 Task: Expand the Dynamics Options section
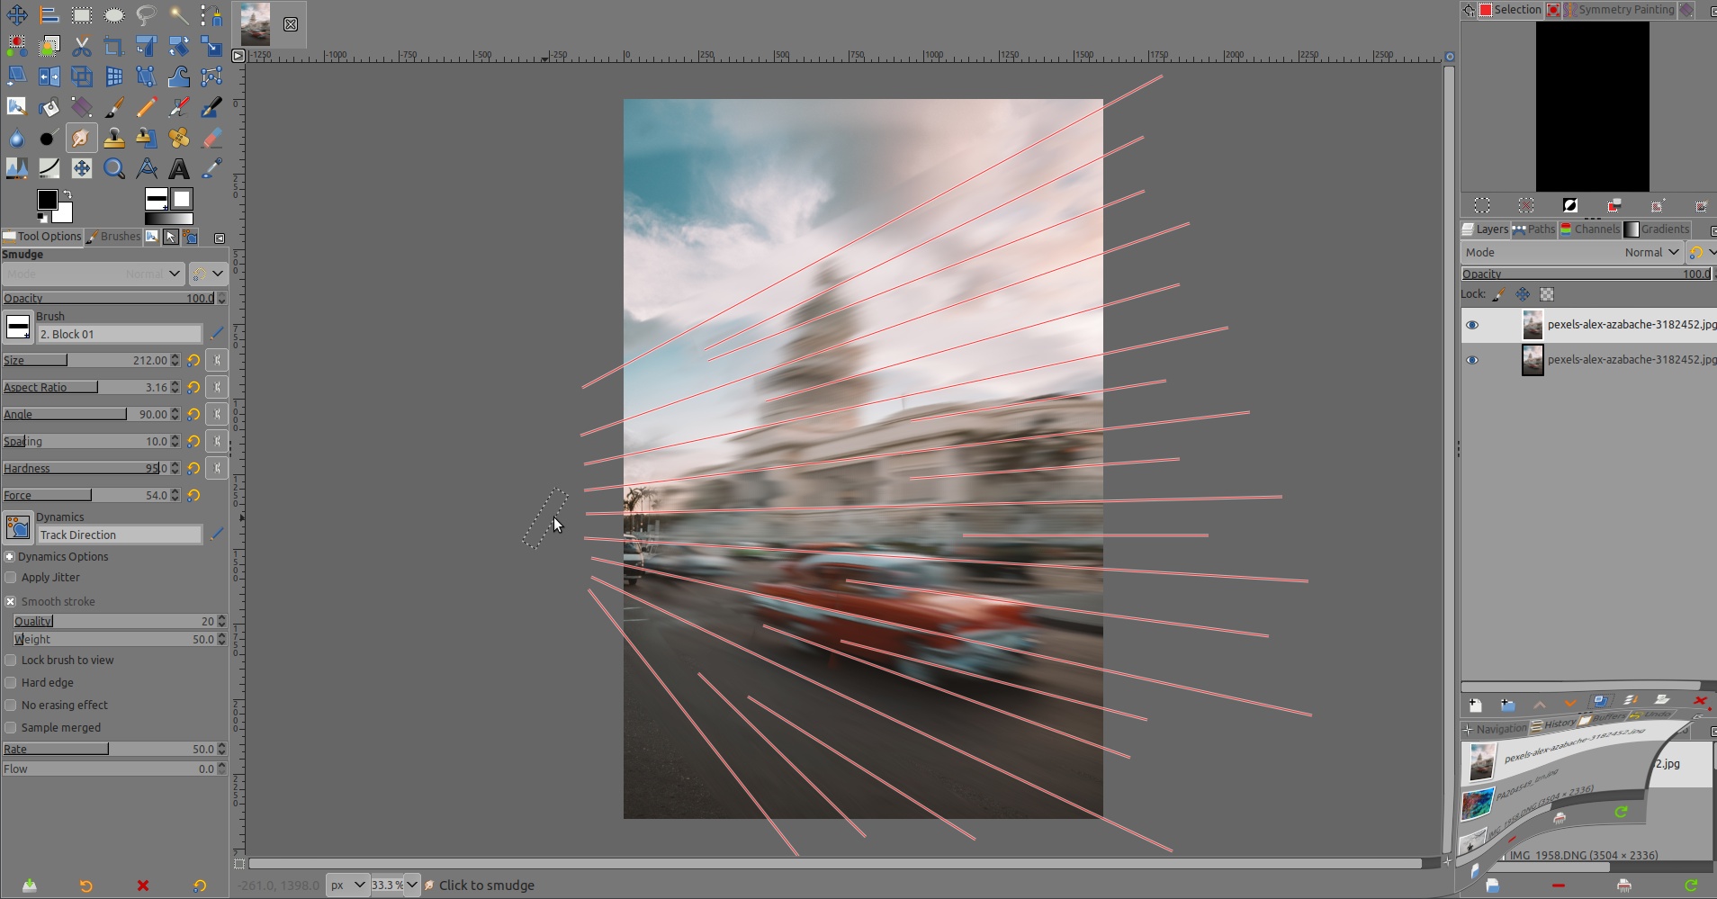click(x=10, y=557)
